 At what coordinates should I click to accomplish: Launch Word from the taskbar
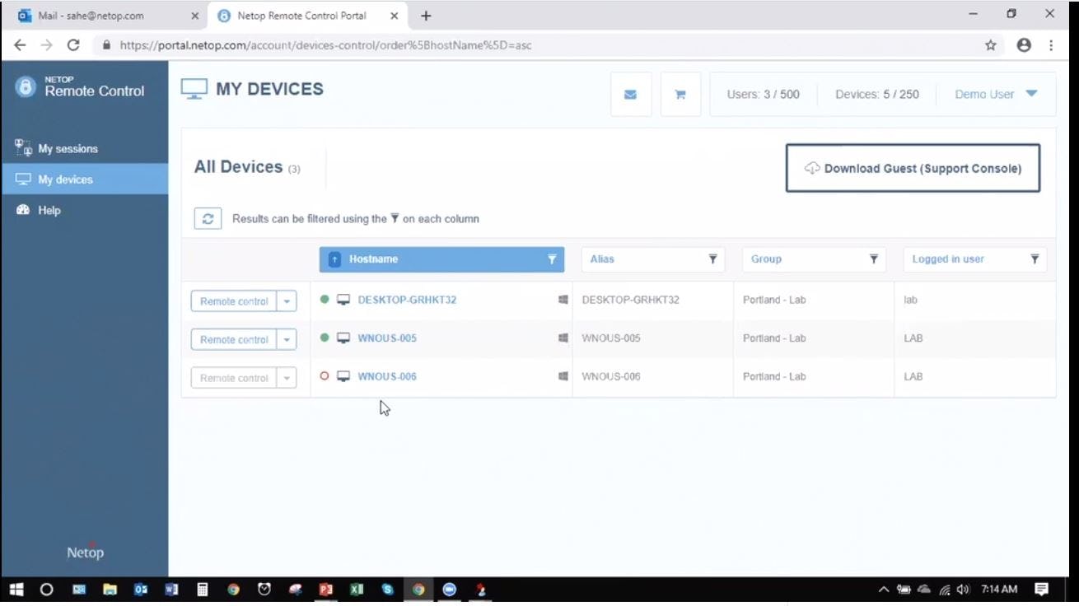pyautogui.click(x=171, y=590)
